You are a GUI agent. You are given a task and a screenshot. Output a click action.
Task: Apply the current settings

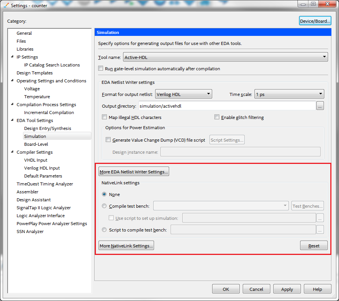point(287,289)
